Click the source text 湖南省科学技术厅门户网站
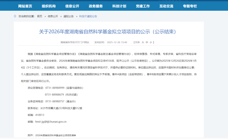This screenshot has width=228, height=139. click(75, 42)
